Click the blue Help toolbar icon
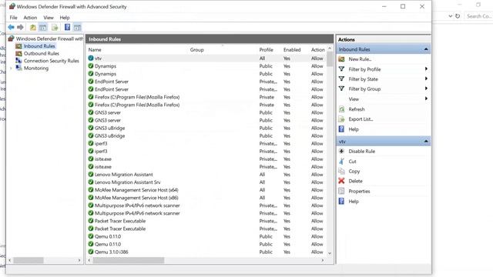The width and height of the screenshot is (493, 277). click(67, 28)
